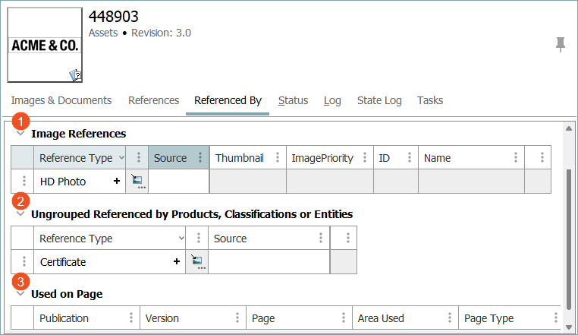Open the HD Photo row handle menu
The image size is (578, 335).
(24, 182)
